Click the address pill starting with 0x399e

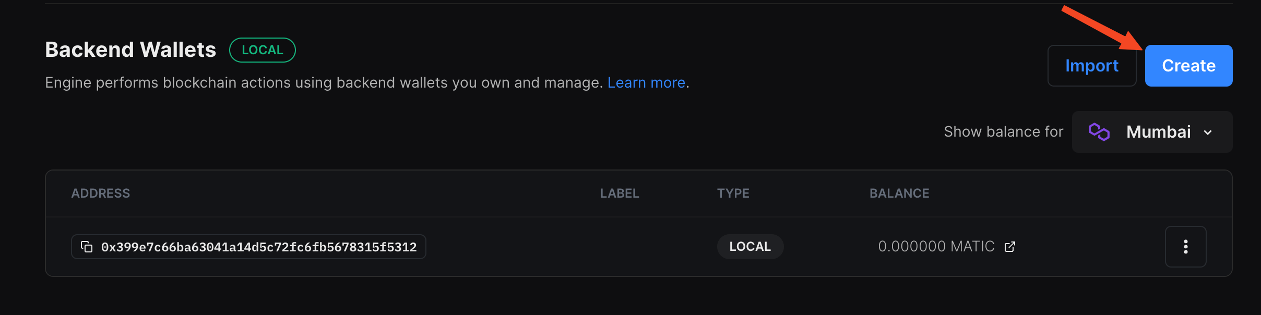pyautogui.click(x=248, y=246)
